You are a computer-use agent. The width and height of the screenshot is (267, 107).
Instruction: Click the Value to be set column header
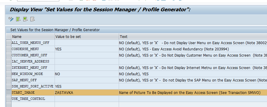click(87, 36)
